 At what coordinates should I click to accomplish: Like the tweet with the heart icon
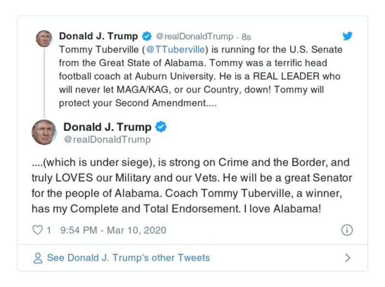tap(37, 230)
